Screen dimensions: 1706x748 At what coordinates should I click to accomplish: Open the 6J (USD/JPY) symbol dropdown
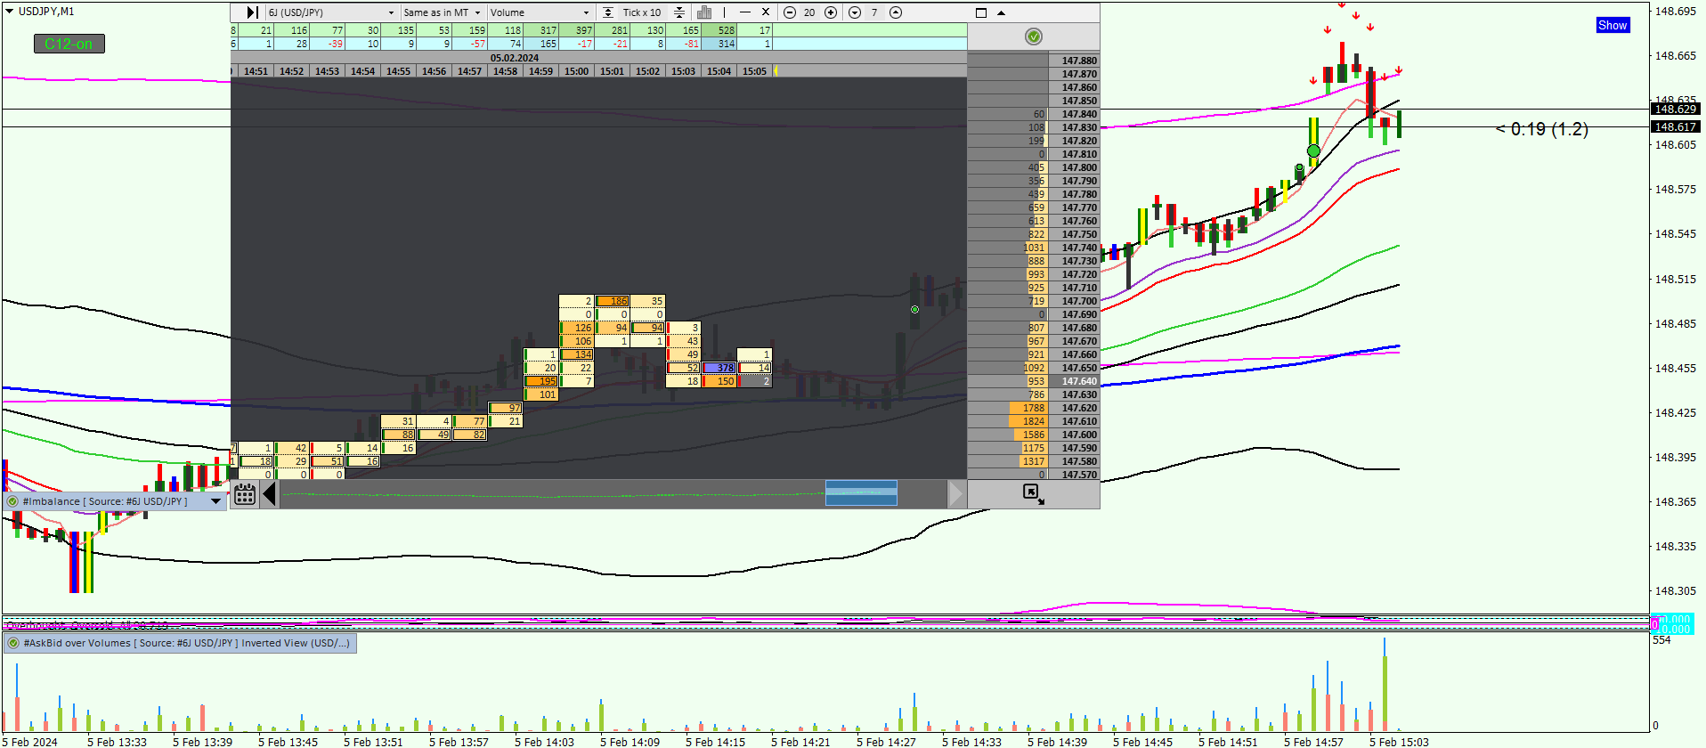pyautogui.click(x=331, y=12)
